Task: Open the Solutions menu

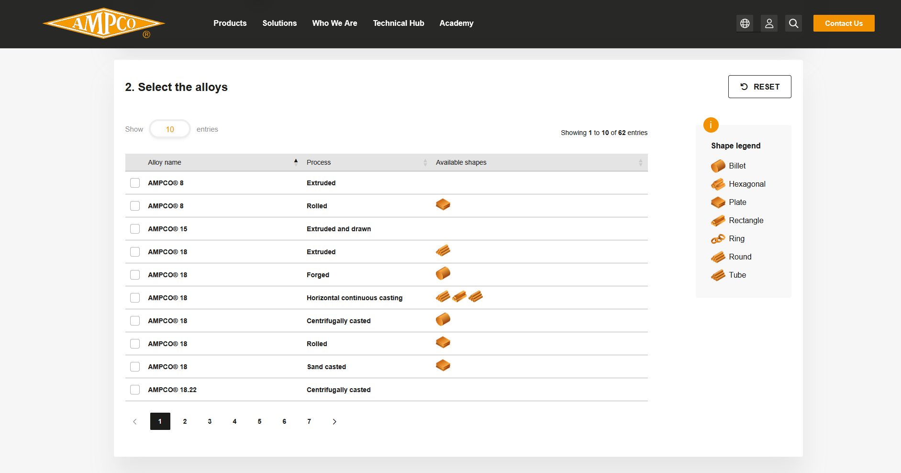Action: tap(279, 23)
